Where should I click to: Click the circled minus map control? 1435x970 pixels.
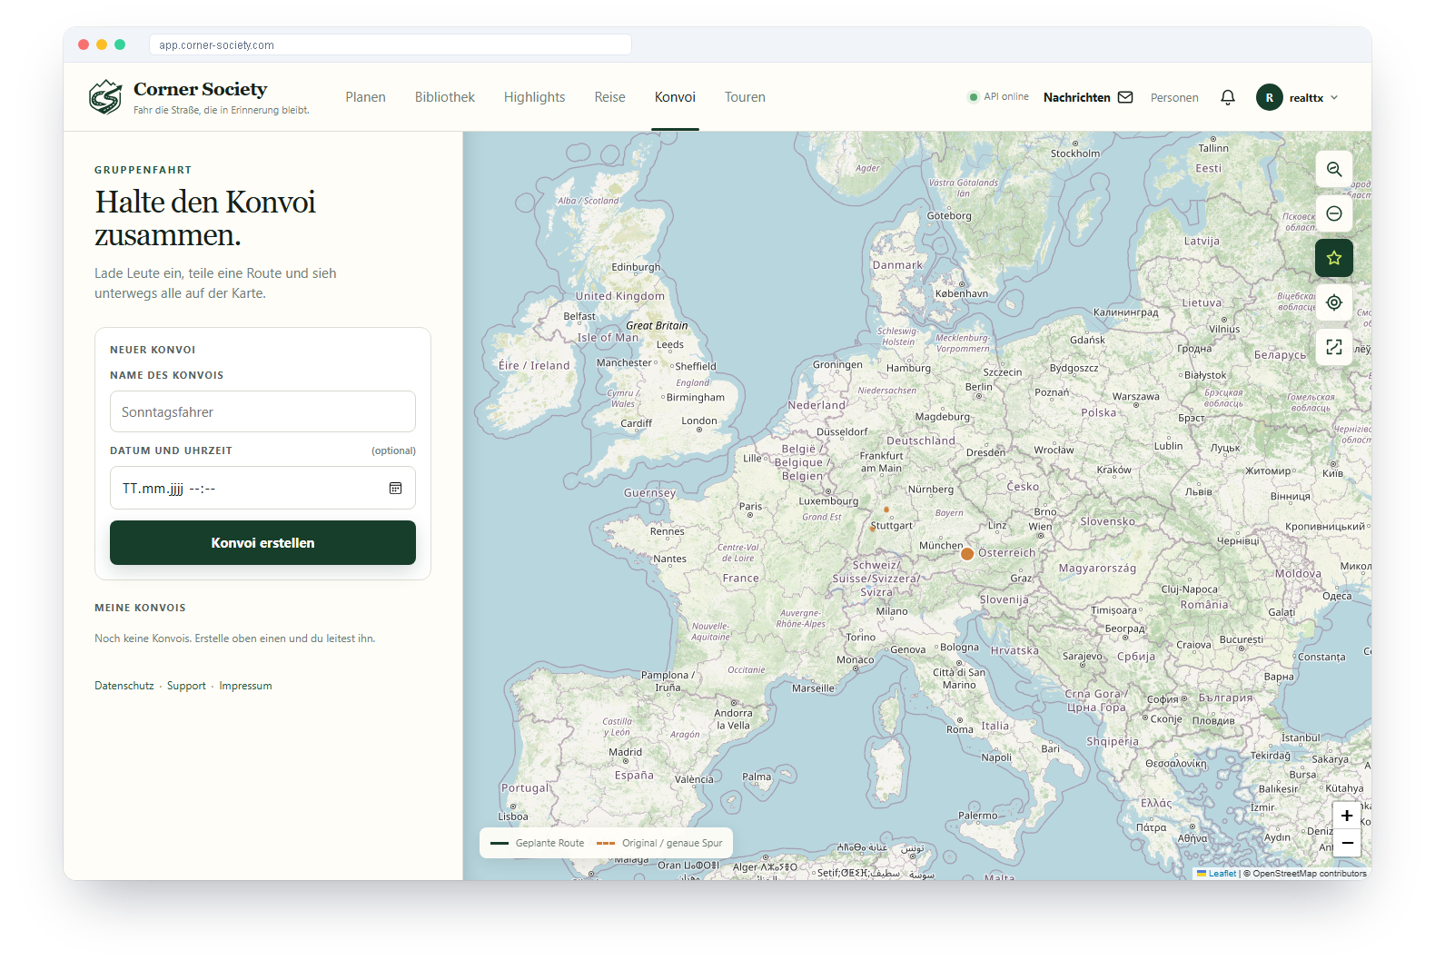click(1334, 213)
